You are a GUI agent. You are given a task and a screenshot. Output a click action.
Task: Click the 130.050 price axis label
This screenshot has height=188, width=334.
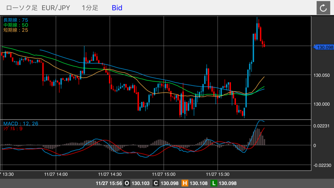[322, 75]
